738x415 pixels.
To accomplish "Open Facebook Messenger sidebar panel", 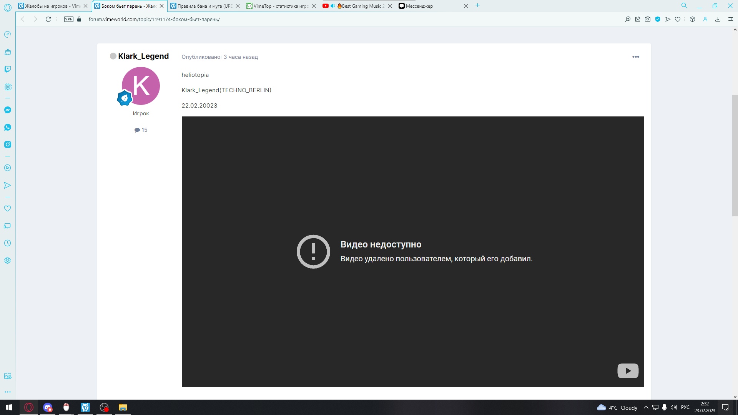I will 8,110.
